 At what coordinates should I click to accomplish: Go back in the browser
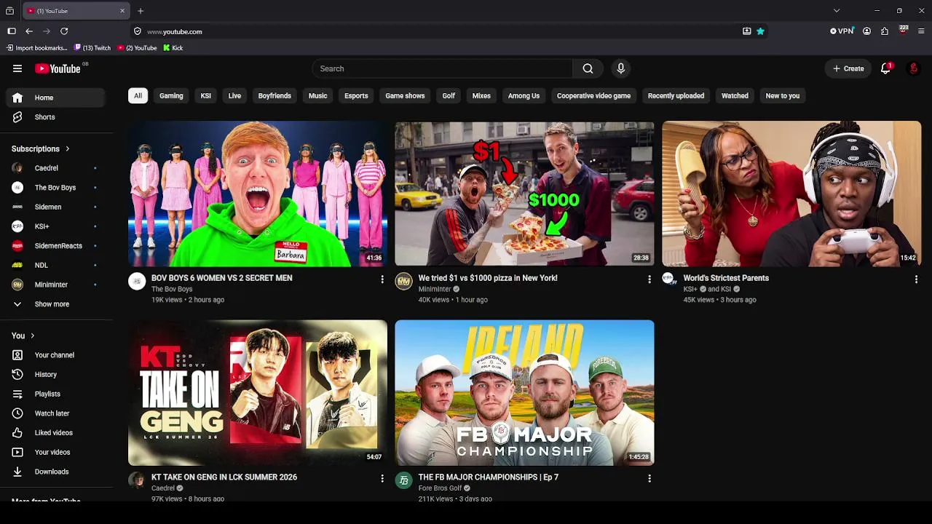point(29,31)
